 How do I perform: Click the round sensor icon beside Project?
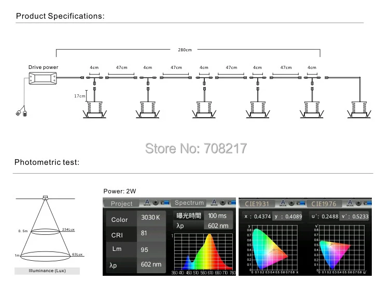pyautogui.click(x=156, y=203)
